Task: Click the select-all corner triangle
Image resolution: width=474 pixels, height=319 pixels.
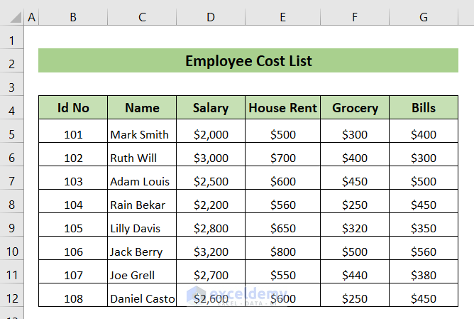Action: (x=12, y=16)
